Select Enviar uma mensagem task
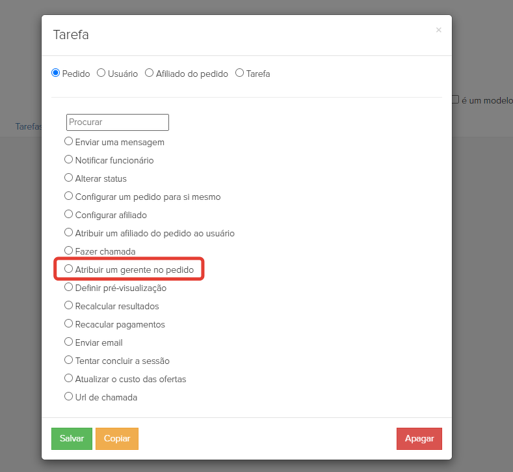The image size is (513, 472). 69,141
